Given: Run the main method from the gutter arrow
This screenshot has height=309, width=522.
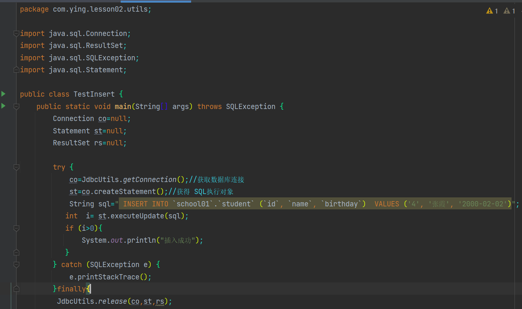Looking at the screenshot, I should point(3,106).
